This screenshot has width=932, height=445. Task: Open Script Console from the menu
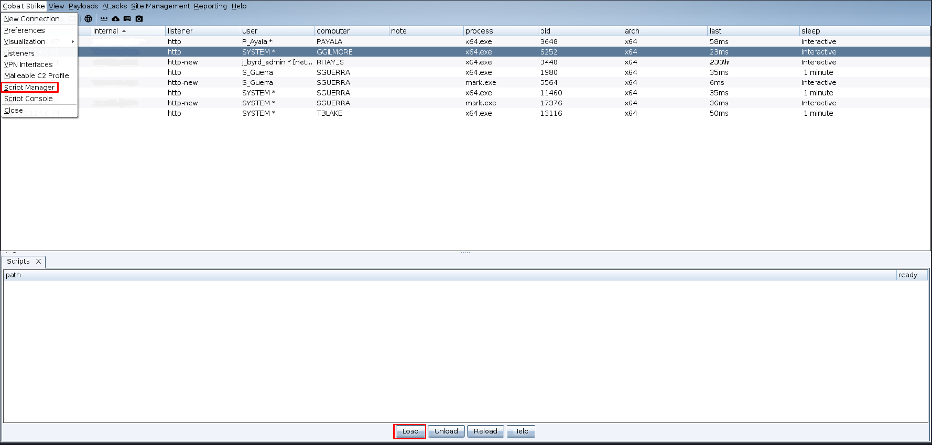[39, 98]
